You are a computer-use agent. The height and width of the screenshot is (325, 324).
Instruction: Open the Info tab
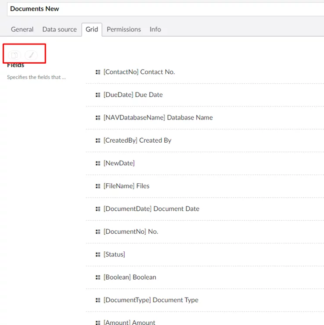pyautogui.click(x=155, y=29)
